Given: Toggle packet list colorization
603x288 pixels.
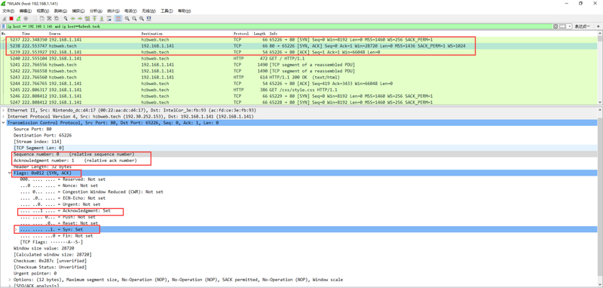Looking at the screenshot, I should tap(118, 18).
